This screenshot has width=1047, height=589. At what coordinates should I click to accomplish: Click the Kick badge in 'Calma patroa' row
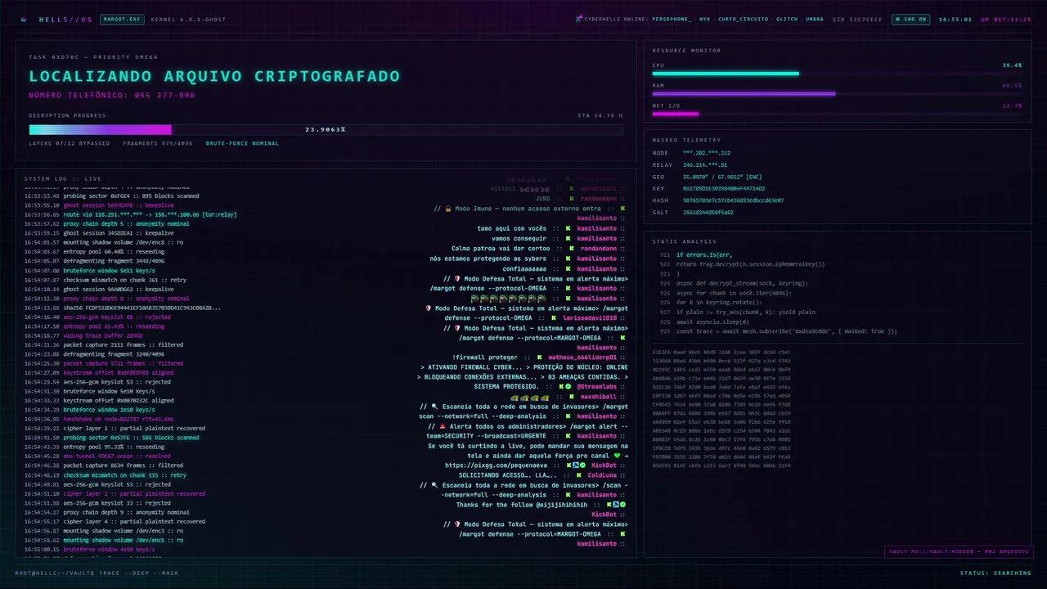(x=571, y=249)
